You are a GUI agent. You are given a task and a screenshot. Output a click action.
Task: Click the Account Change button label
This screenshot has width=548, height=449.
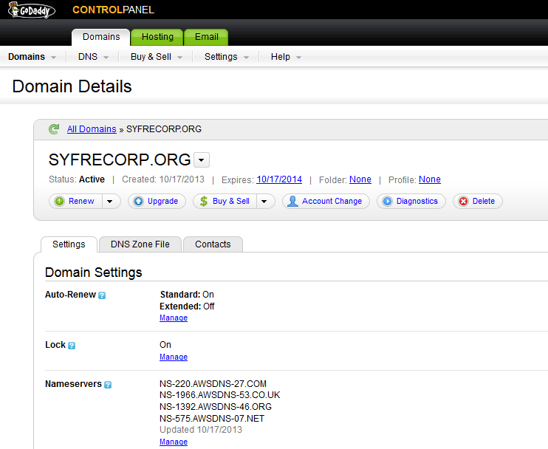[332, 202]
